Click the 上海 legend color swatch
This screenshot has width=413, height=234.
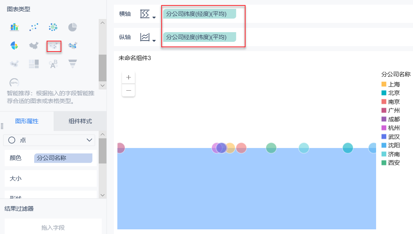tap(384, 84)
